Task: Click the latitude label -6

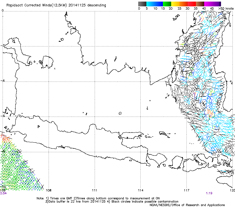Action: coord(3,116)
